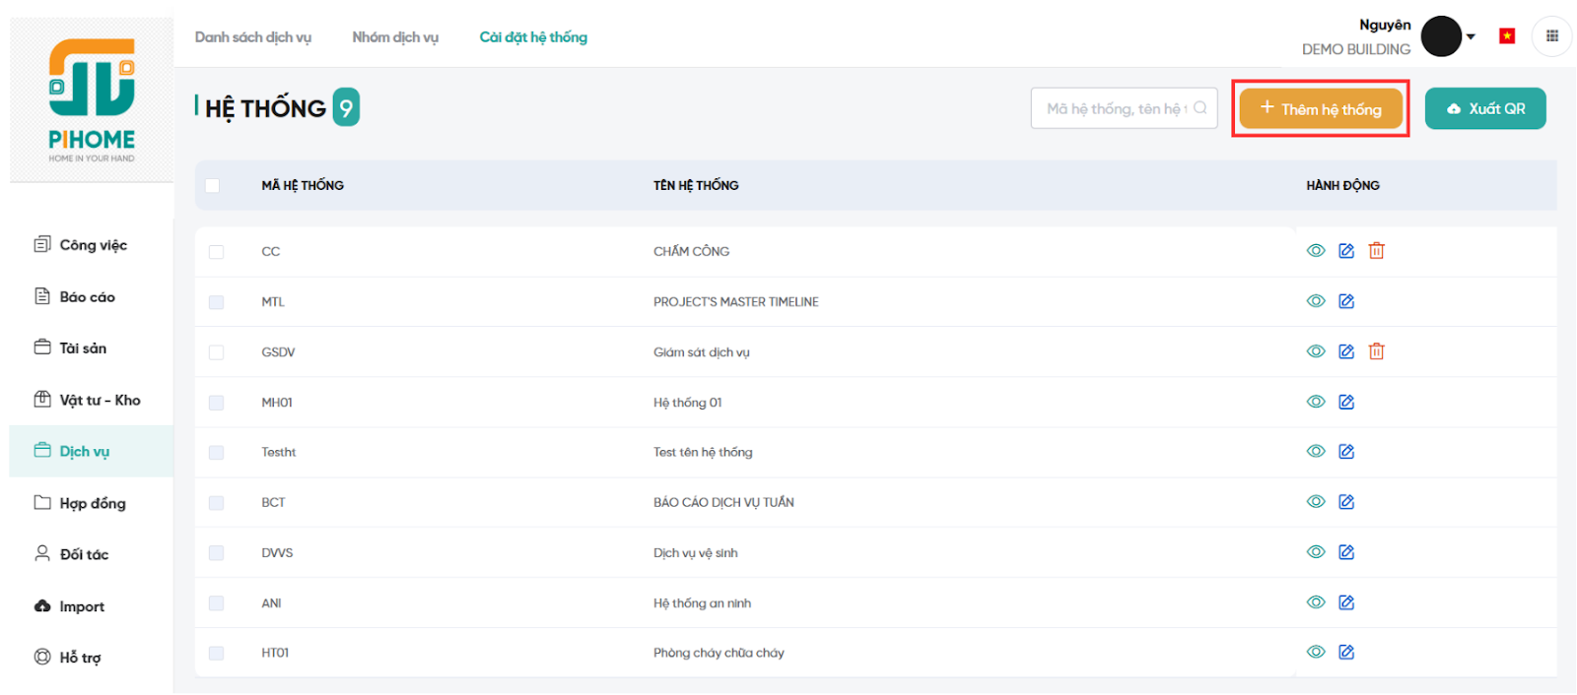Open the Nhóm dịch vụ tab
Viewport: 1577px width, 695px height.
click(395, 37)
